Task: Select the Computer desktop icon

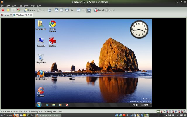Action: tap(41, 42)
